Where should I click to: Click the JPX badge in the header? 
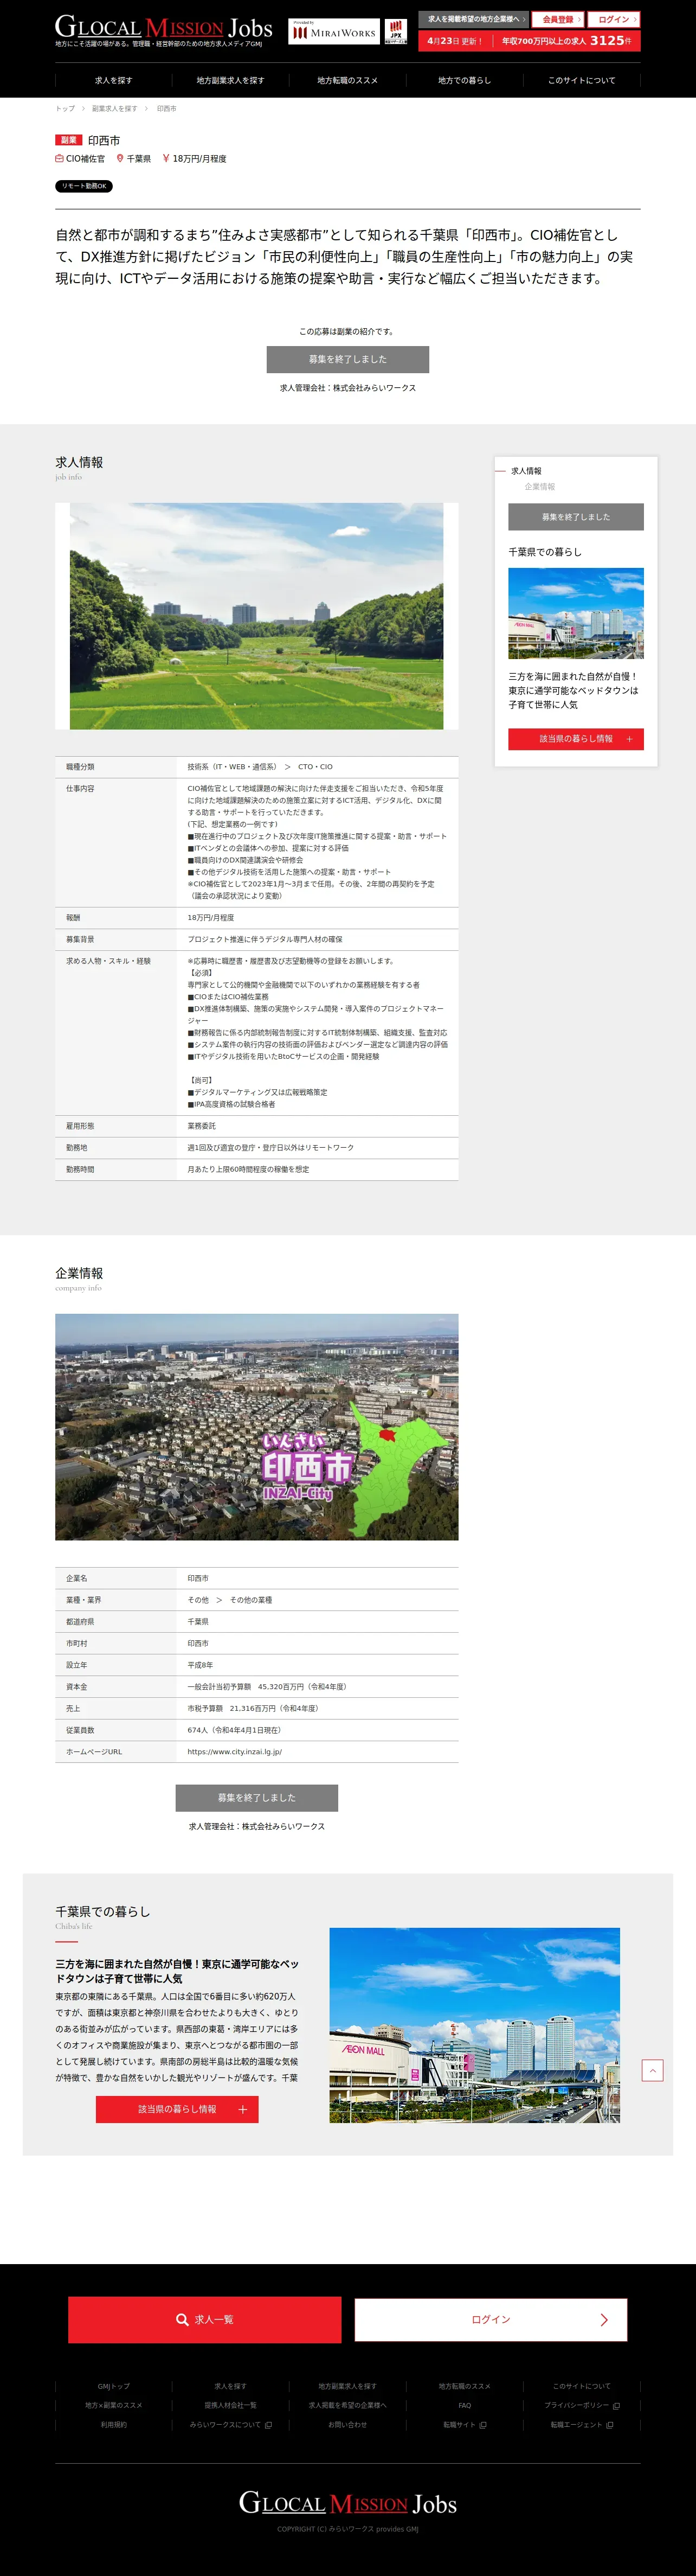pos(396,31)
